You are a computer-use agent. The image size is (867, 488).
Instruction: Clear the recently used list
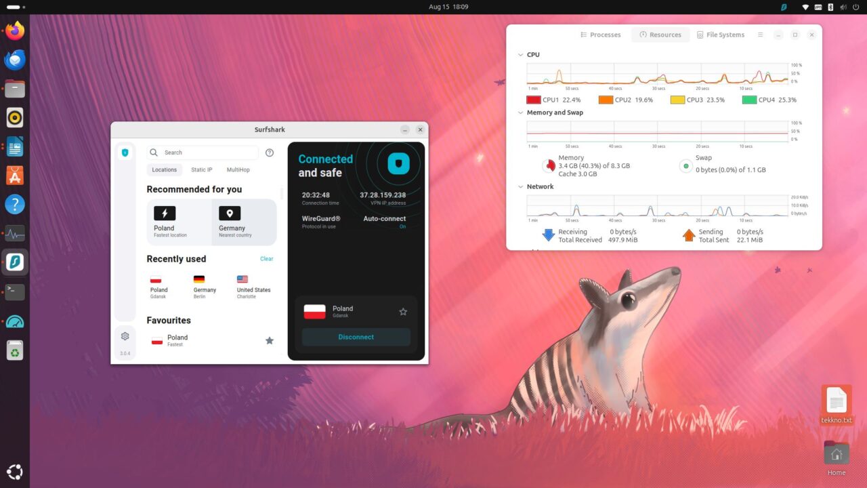pos(267,259)
